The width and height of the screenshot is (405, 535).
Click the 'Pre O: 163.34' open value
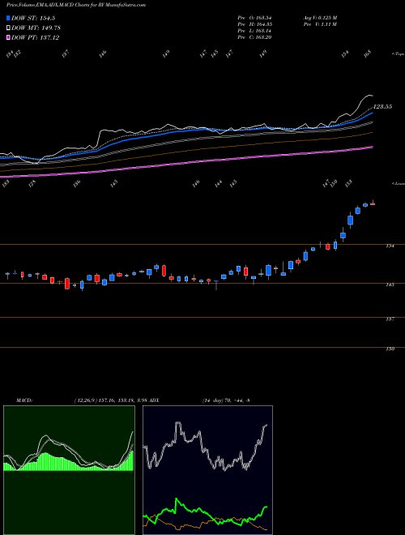(x=254, y=18)
